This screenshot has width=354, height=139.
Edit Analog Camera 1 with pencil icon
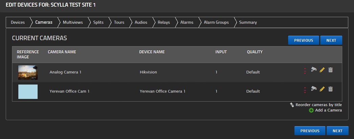tap(322, 70)
